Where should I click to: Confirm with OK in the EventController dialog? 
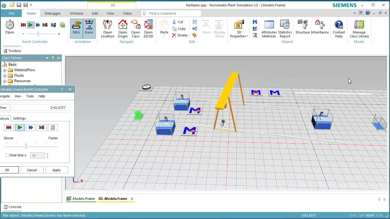7,170
